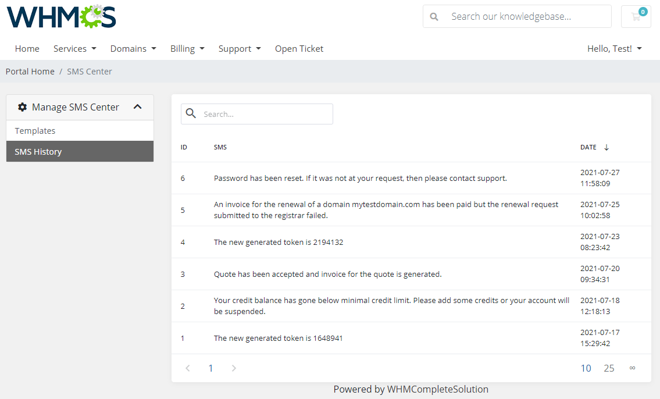Screen dimensions: 660x399
Task: Show all records via the infinity icon
Action: click(633, 368)
